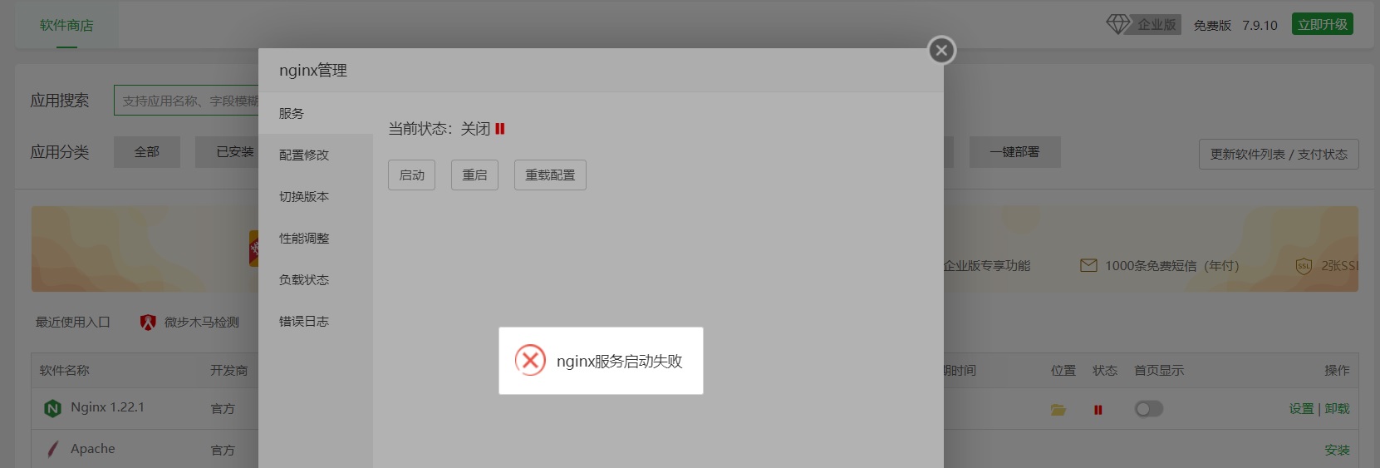The width and height of the screenshot is (1380, 468).
Task: Click the Apache software name
Action: [93, 449]
